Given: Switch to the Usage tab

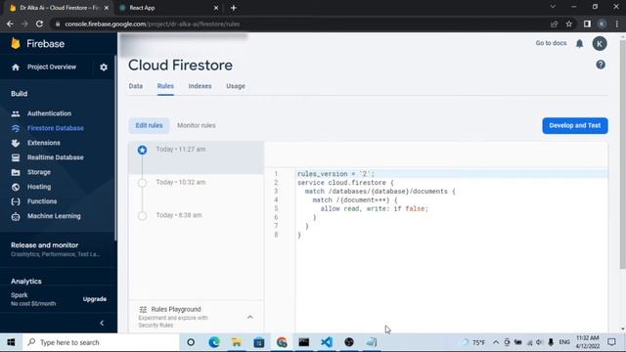Looking at the screenshot, I should coord(236,86).
